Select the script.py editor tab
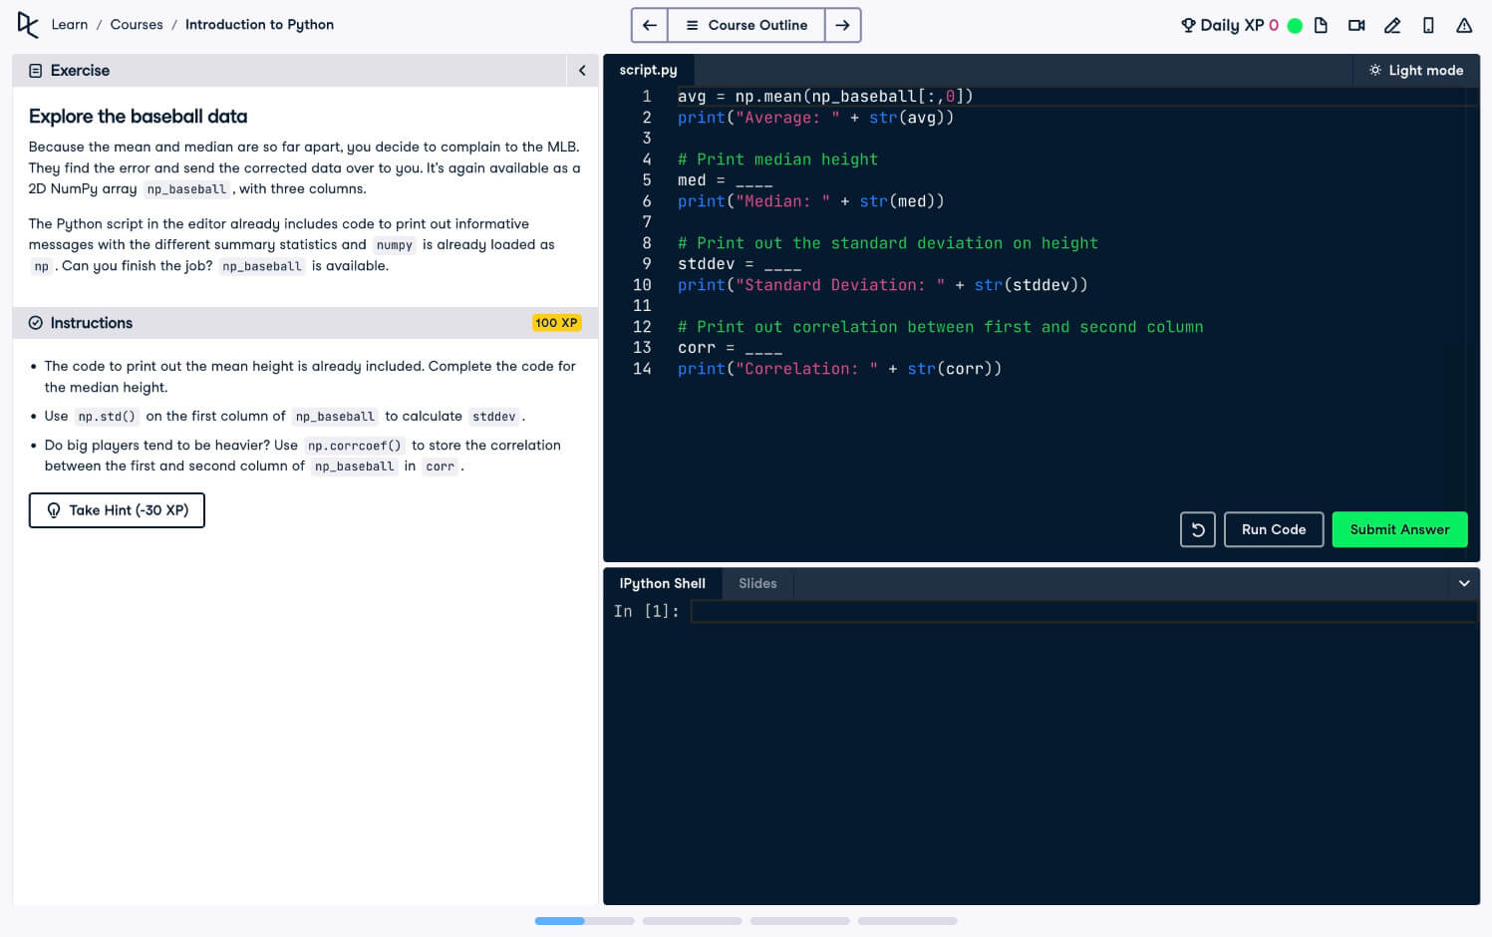Screen dimensions: 1492x937 pyautogui.click(x=648, y=70)
